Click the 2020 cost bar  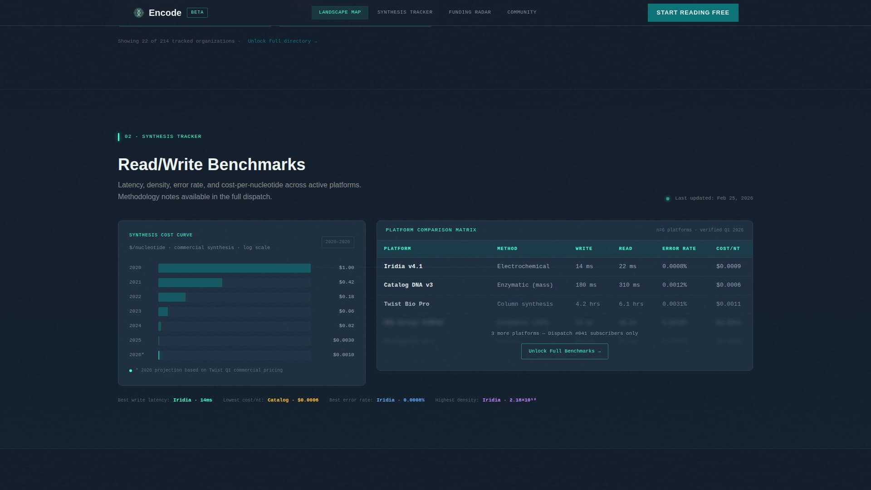[x=234, y=268]
